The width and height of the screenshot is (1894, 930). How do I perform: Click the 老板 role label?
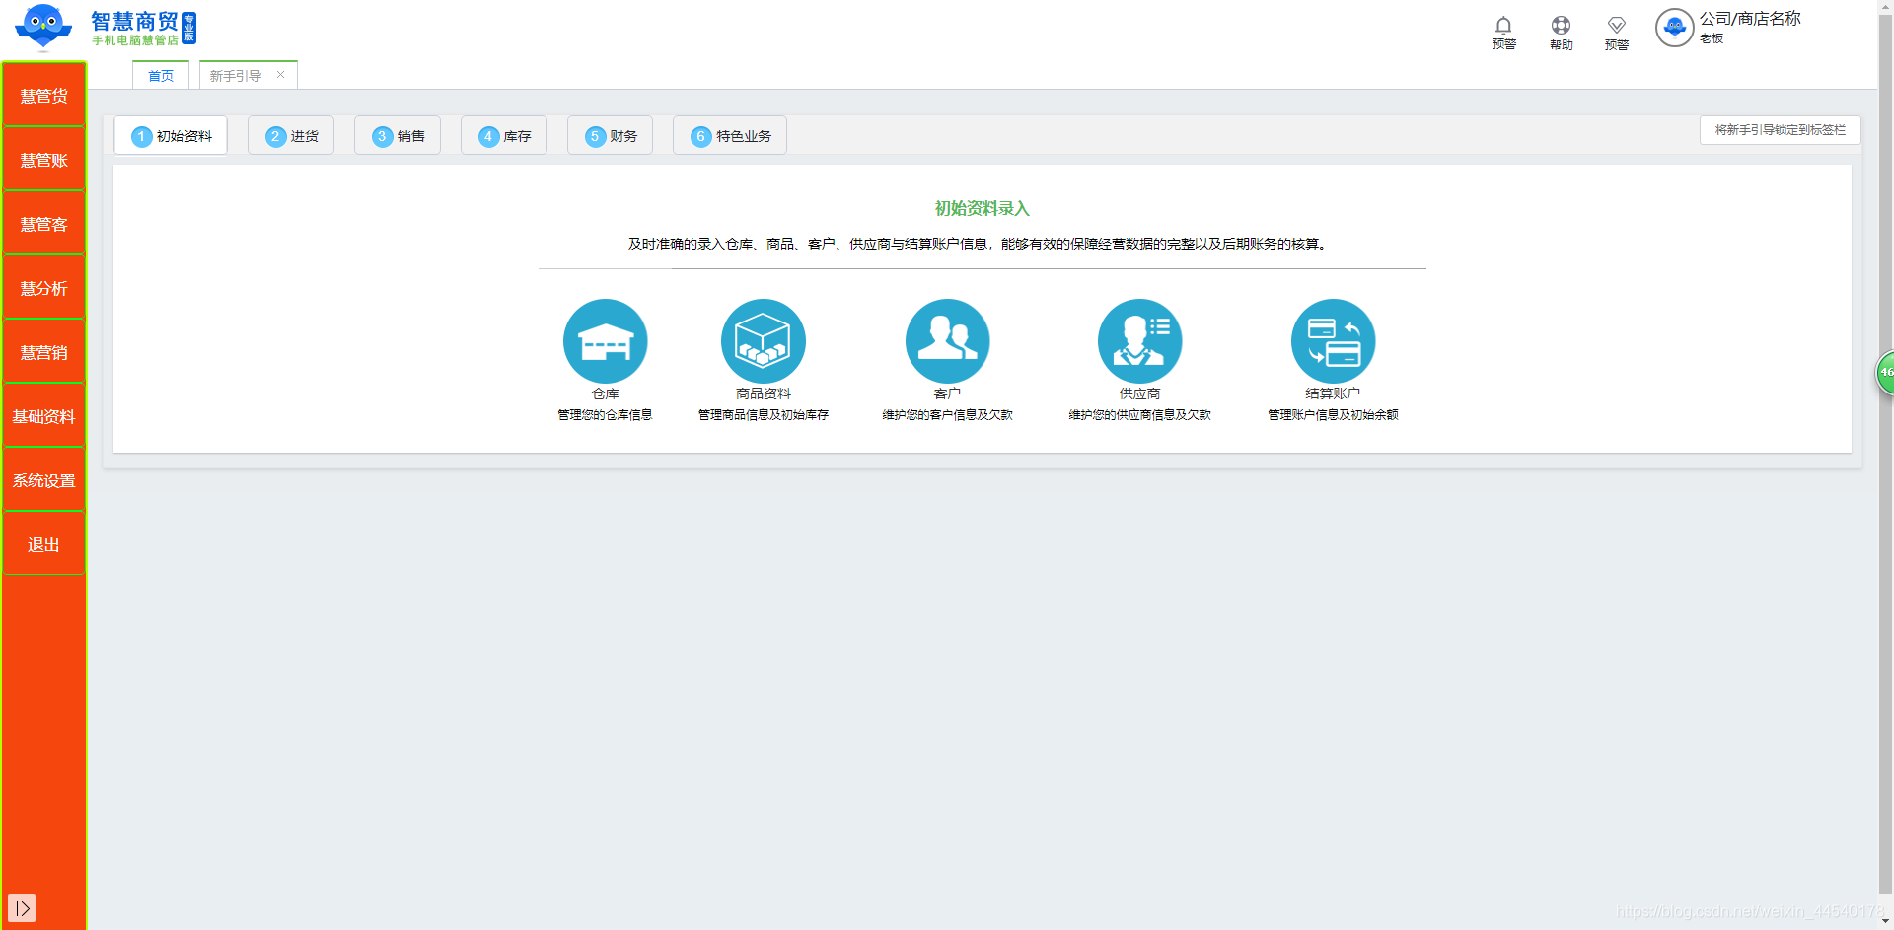pos(1712,38)
